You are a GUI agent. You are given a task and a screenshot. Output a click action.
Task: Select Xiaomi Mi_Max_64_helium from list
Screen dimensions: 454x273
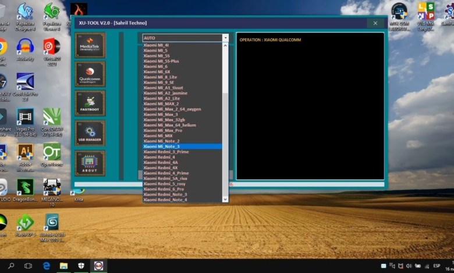[x=182, y=125]
